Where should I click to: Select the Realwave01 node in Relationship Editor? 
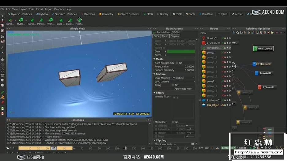click(x=263, y=73)
